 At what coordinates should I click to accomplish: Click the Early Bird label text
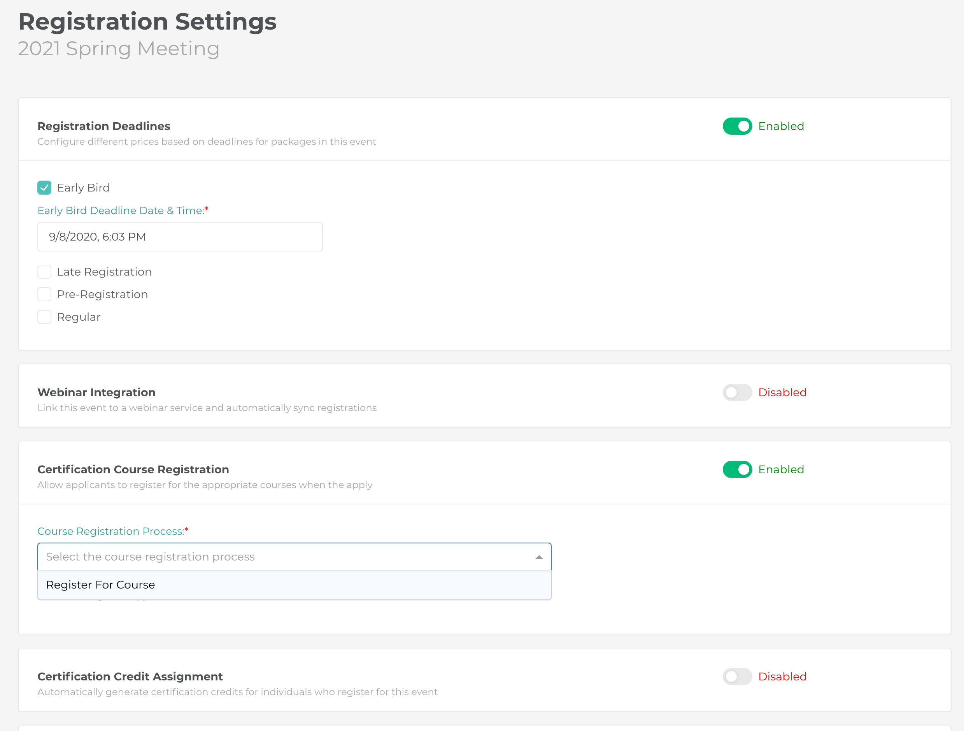coord(83,187)
